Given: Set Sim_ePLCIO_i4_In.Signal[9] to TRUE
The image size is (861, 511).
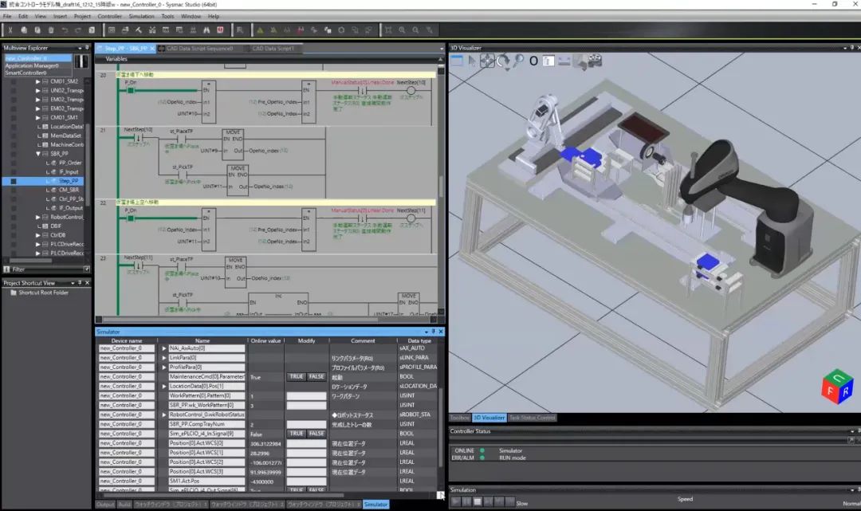Looking at the screenshot, I should click(296, 434).
